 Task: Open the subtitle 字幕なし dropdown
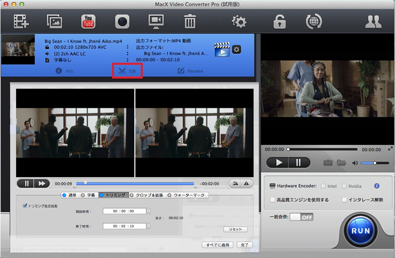pyautogui.click(x=127, y=60)
